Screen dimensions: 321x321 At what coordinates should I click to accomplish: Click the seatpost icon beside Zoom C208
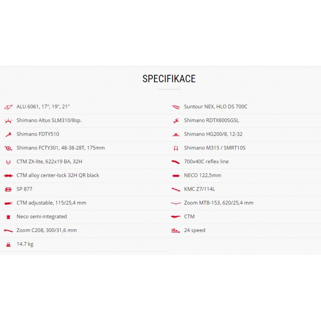click(x=8, y=231)
